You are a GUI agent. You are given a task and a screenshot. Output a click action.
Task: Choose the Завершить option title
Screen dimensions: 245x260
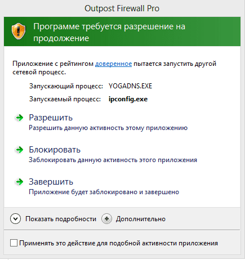click(x=51, y=182)
